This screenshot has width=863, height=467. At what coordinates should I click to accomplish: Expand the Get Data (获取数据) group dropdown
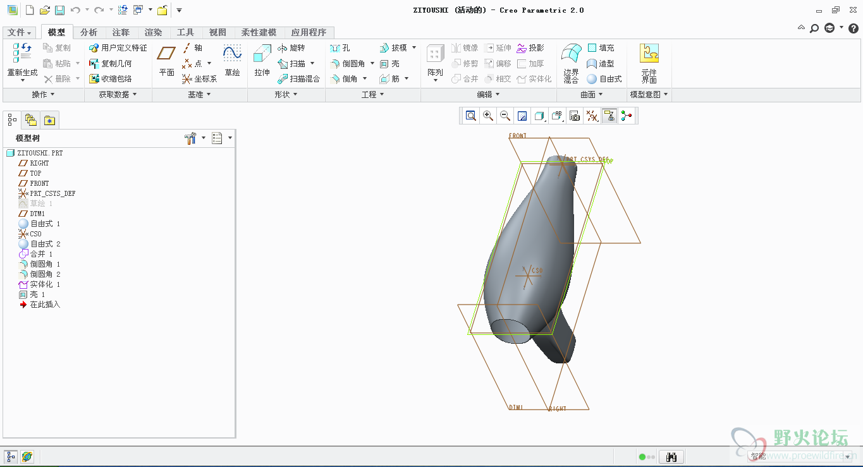(x=118, y=95)
